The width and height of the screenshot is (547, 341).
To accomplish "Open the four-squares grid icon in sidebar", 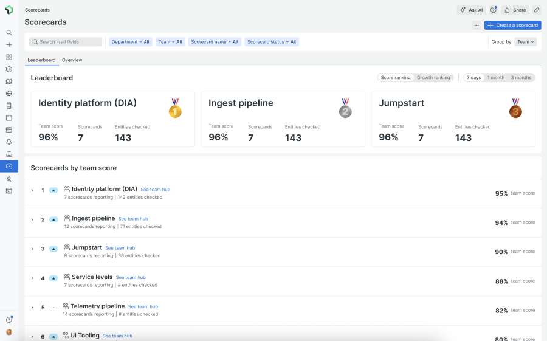I will pyautogui.click(x=9, y=57).
